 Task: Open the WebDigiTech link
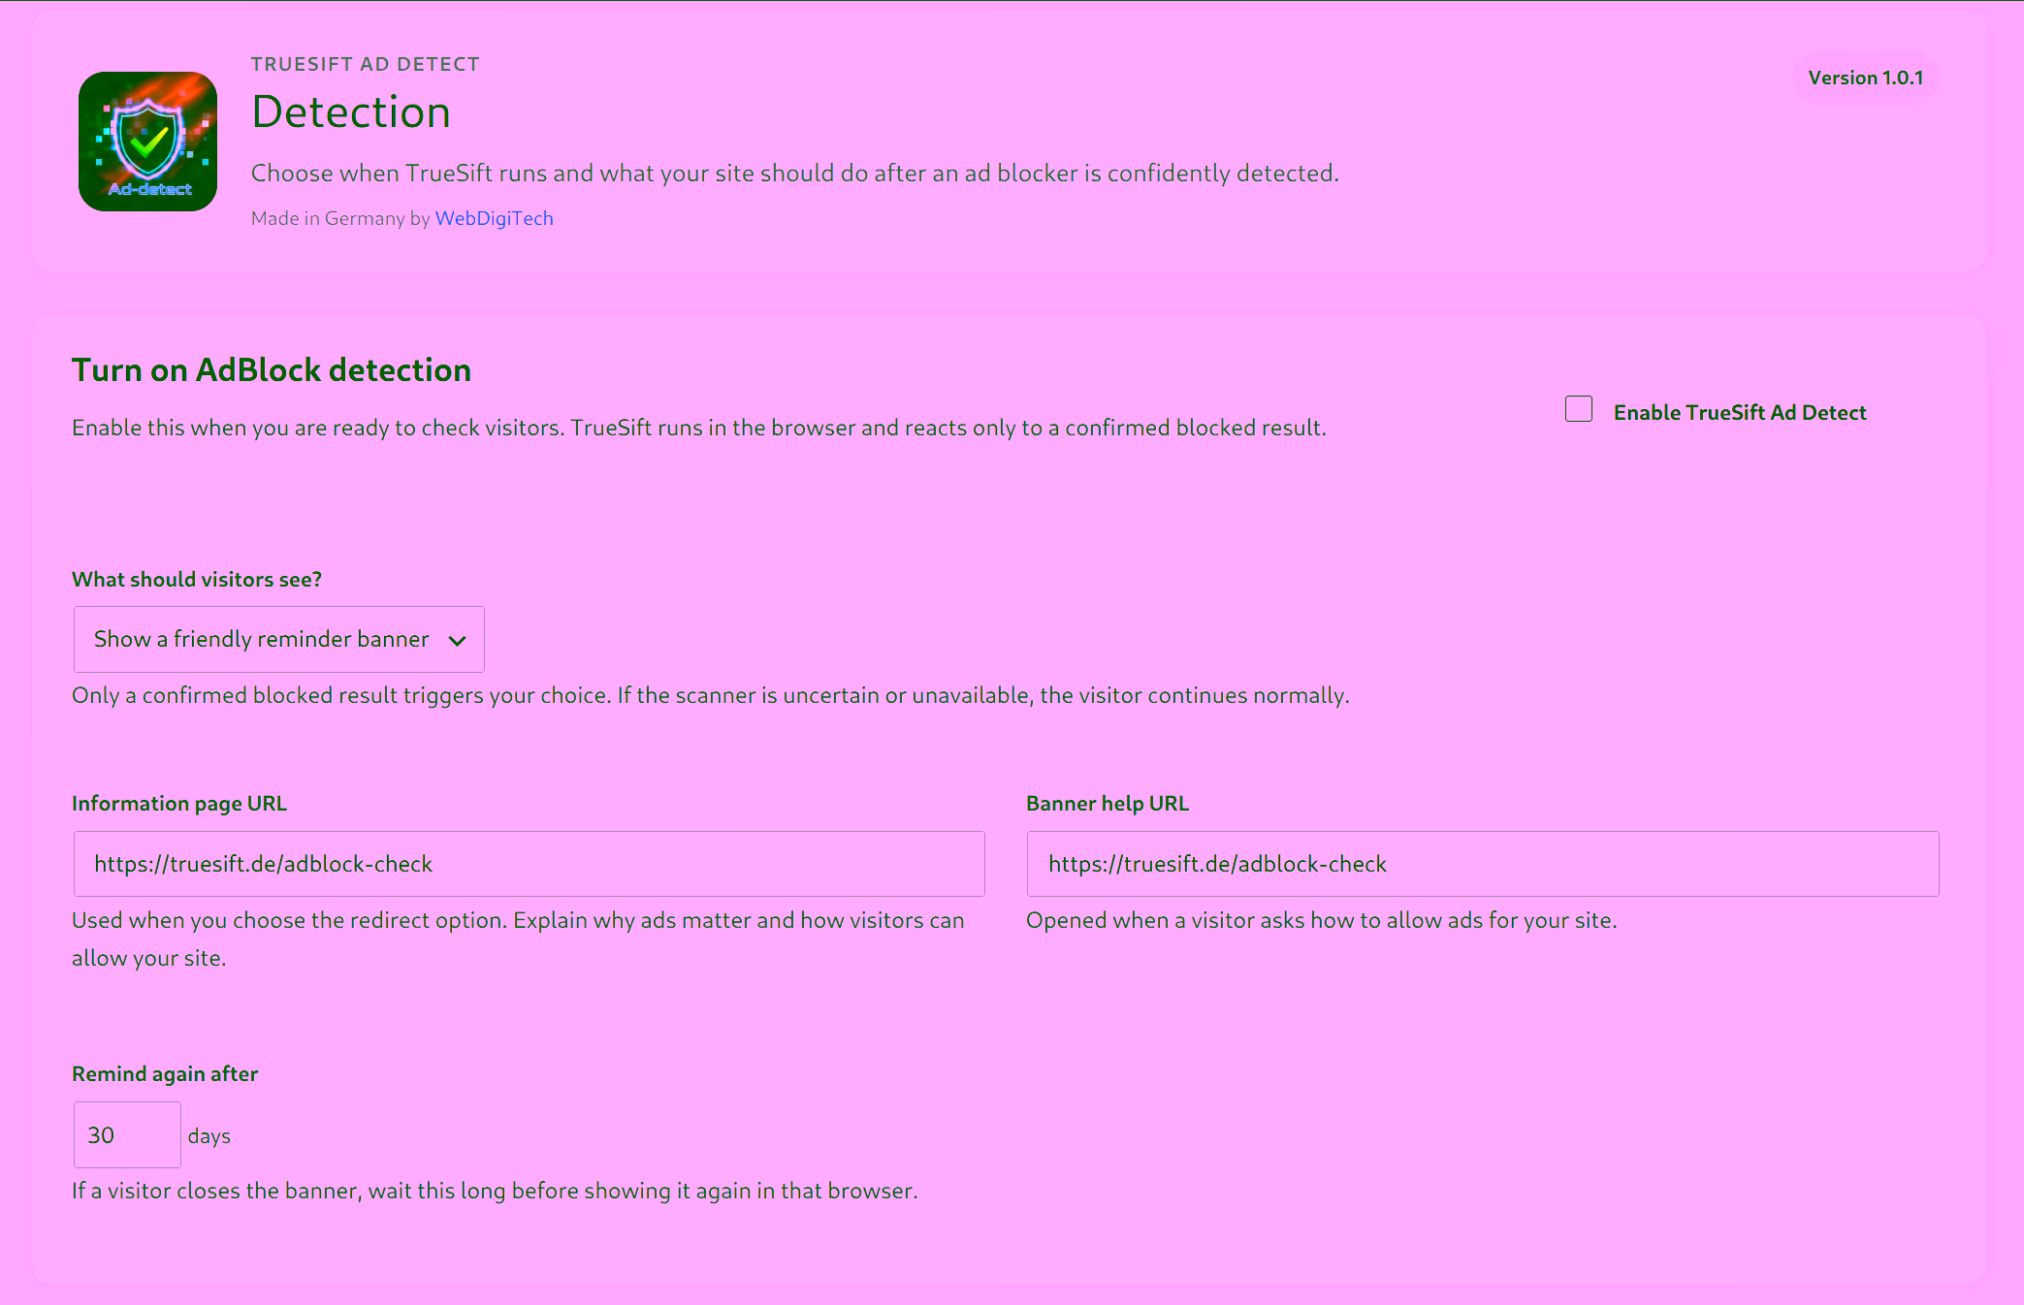click(494, 218)
